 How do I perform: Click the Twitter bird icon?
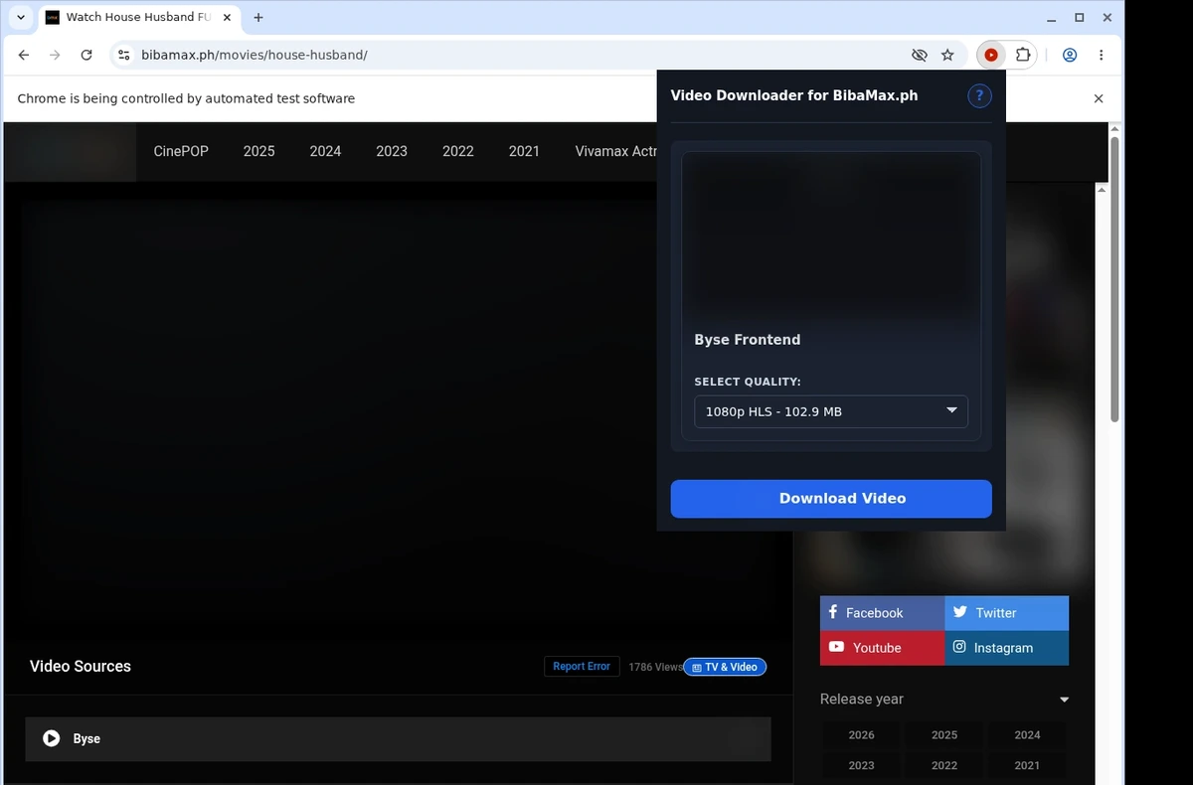(x=960, y=612)
